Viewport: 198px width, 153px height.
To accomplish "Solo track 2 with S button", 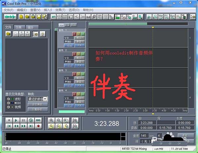I will [79, 54].
